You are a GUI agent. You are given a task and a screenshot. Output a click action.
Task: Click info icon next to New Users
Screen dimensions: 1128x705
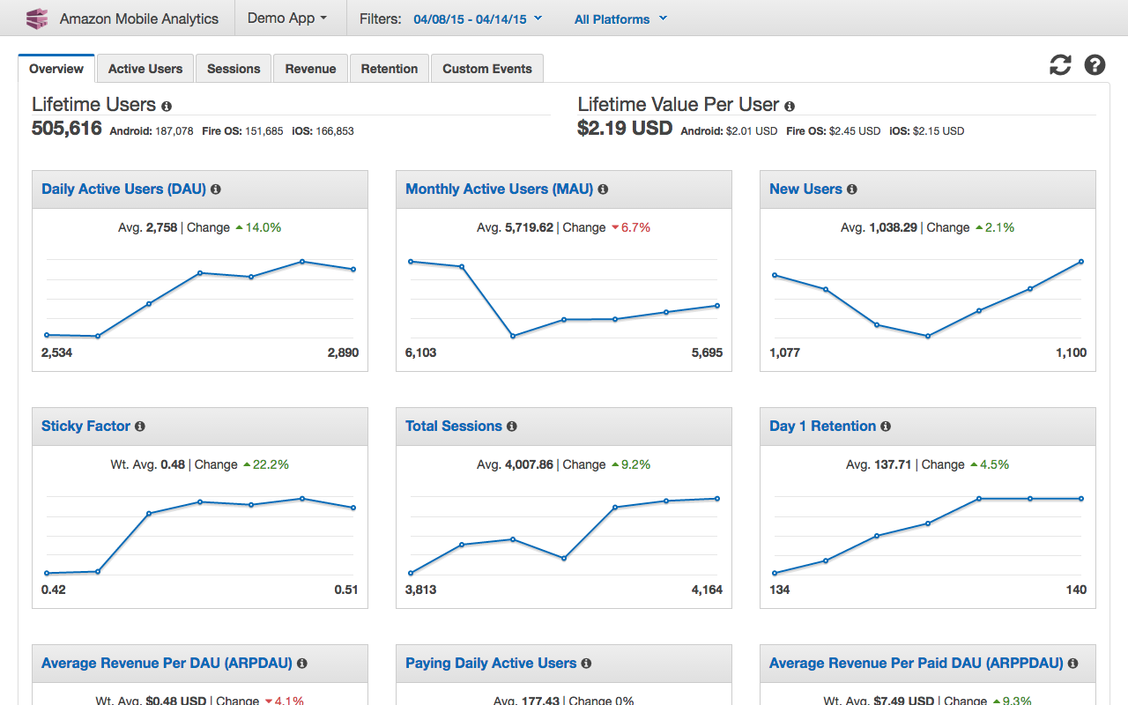tap(852, 189)
